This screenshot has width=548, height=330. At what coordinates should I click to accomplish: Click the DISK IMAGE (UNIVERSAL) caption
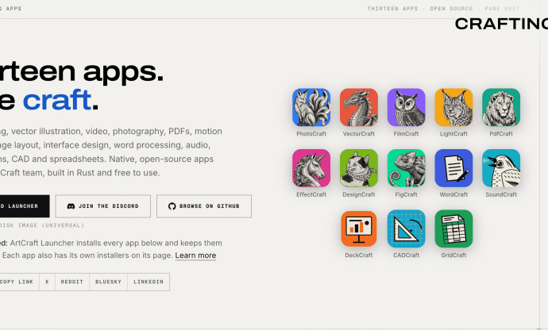[x=42, y=225]
